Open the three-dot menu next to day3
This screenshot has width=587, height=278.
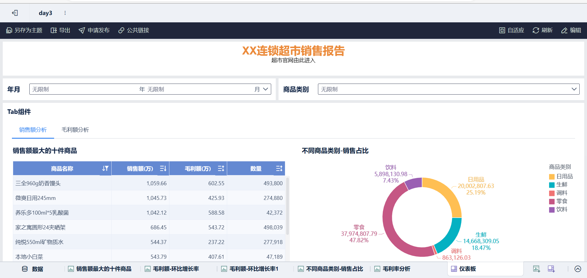pos(65,13)
